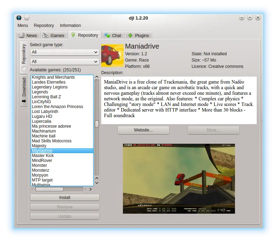Click the Games tab spaceship icon

(46, 35)
